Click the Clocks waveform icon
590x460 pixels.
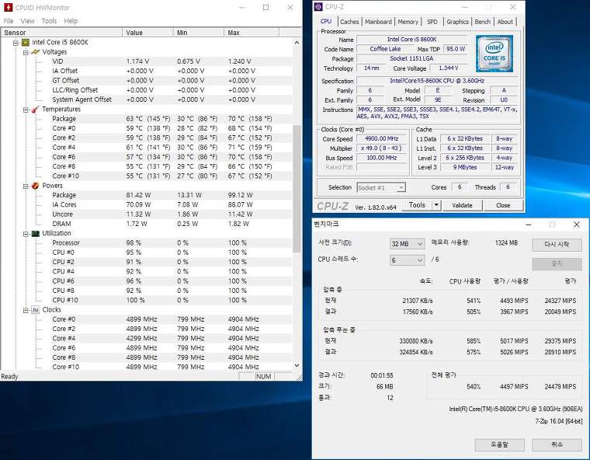36,310
